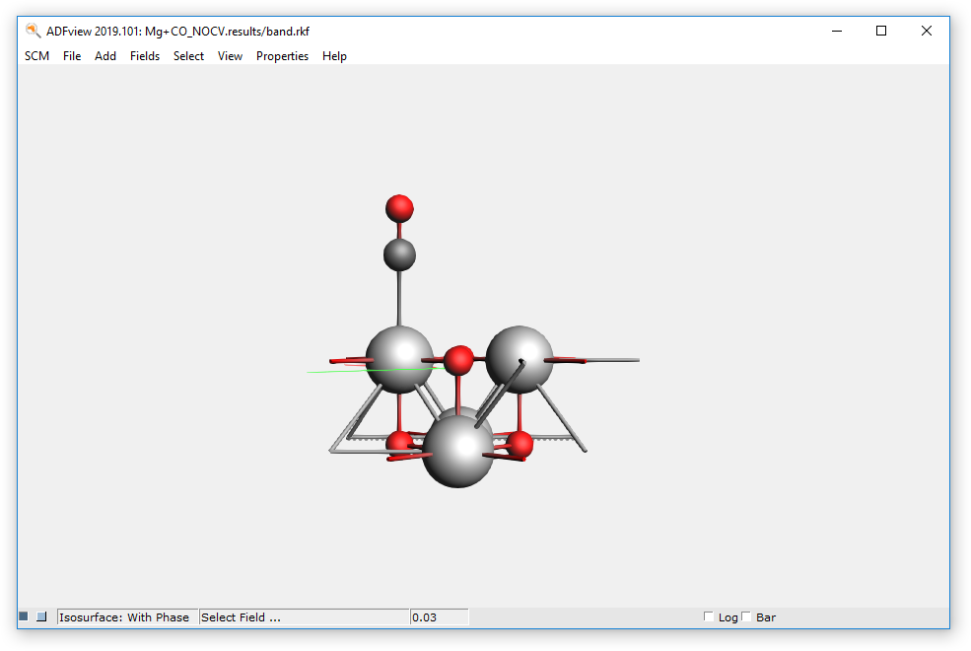Click the 0.03 isovalue input field

[439, 616]
